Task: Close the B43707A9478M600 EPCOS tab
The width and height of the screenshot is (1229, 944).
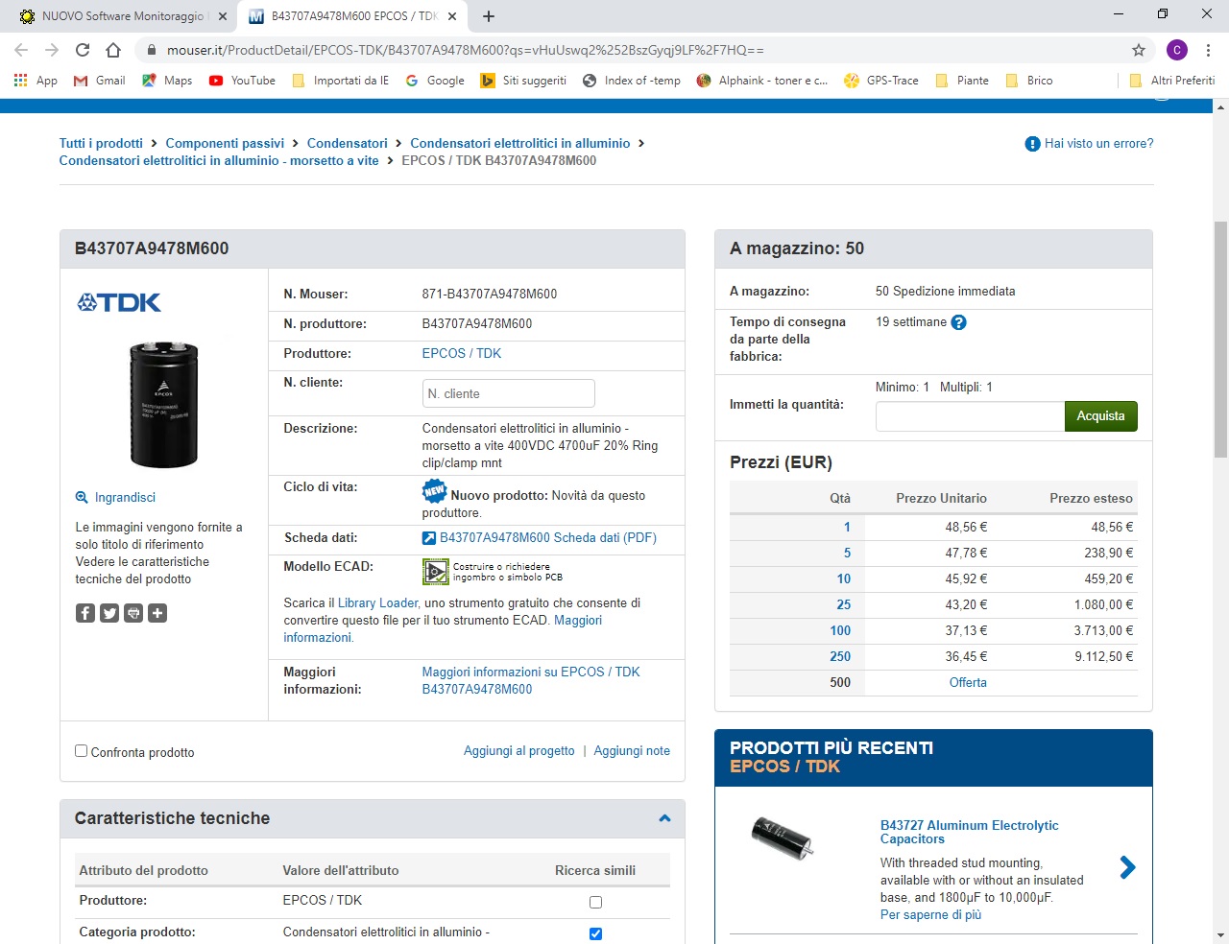Action: (452, 16)
